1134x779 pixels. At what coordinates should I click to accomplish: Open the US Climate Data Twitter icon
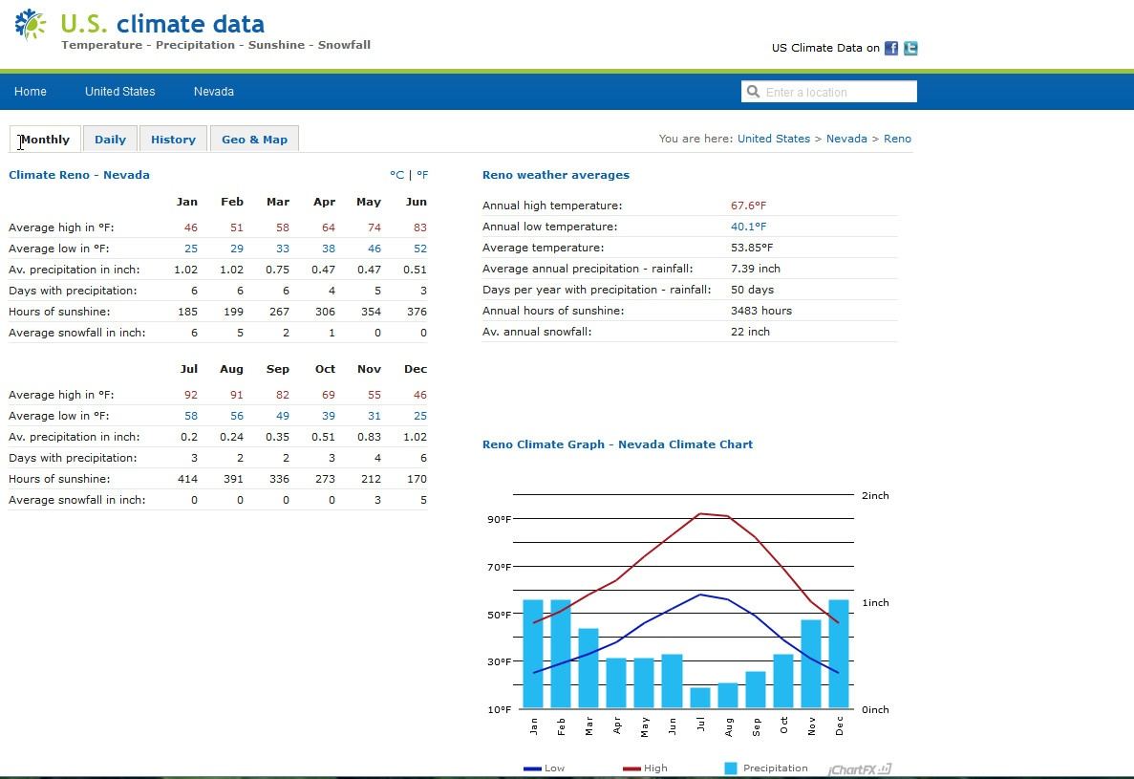pos(910,49)
